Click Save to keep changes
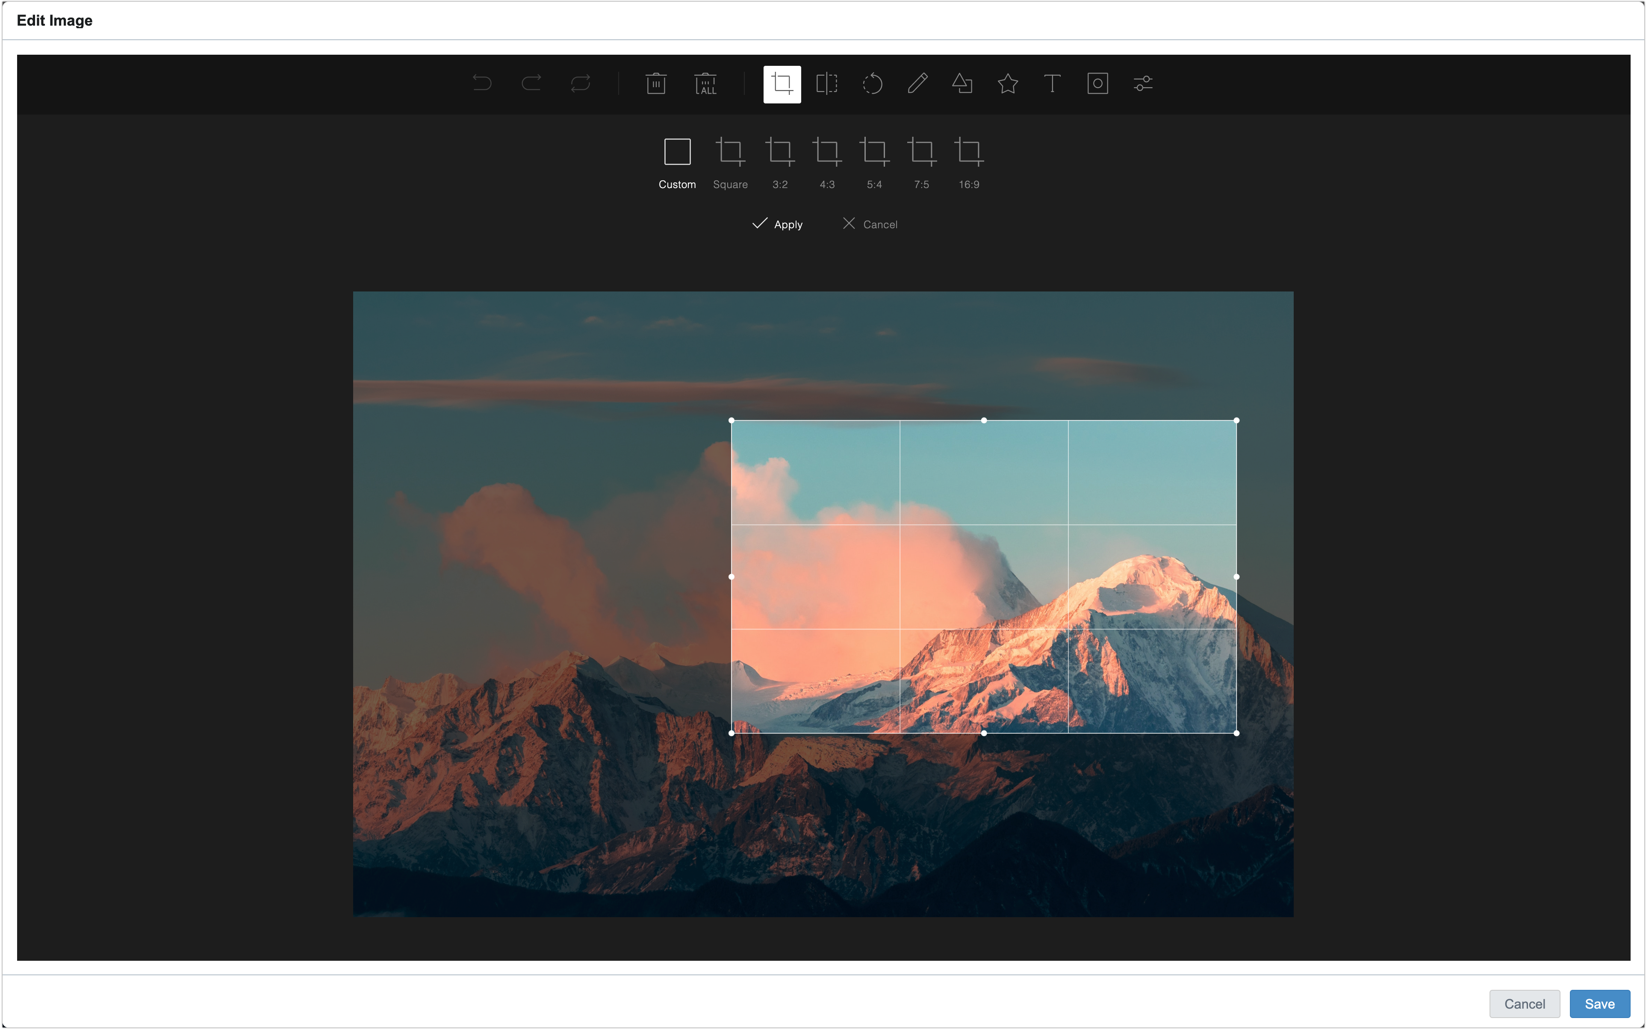This screenshot has width=1646, height=1030. click(x=1600, y=1004)
